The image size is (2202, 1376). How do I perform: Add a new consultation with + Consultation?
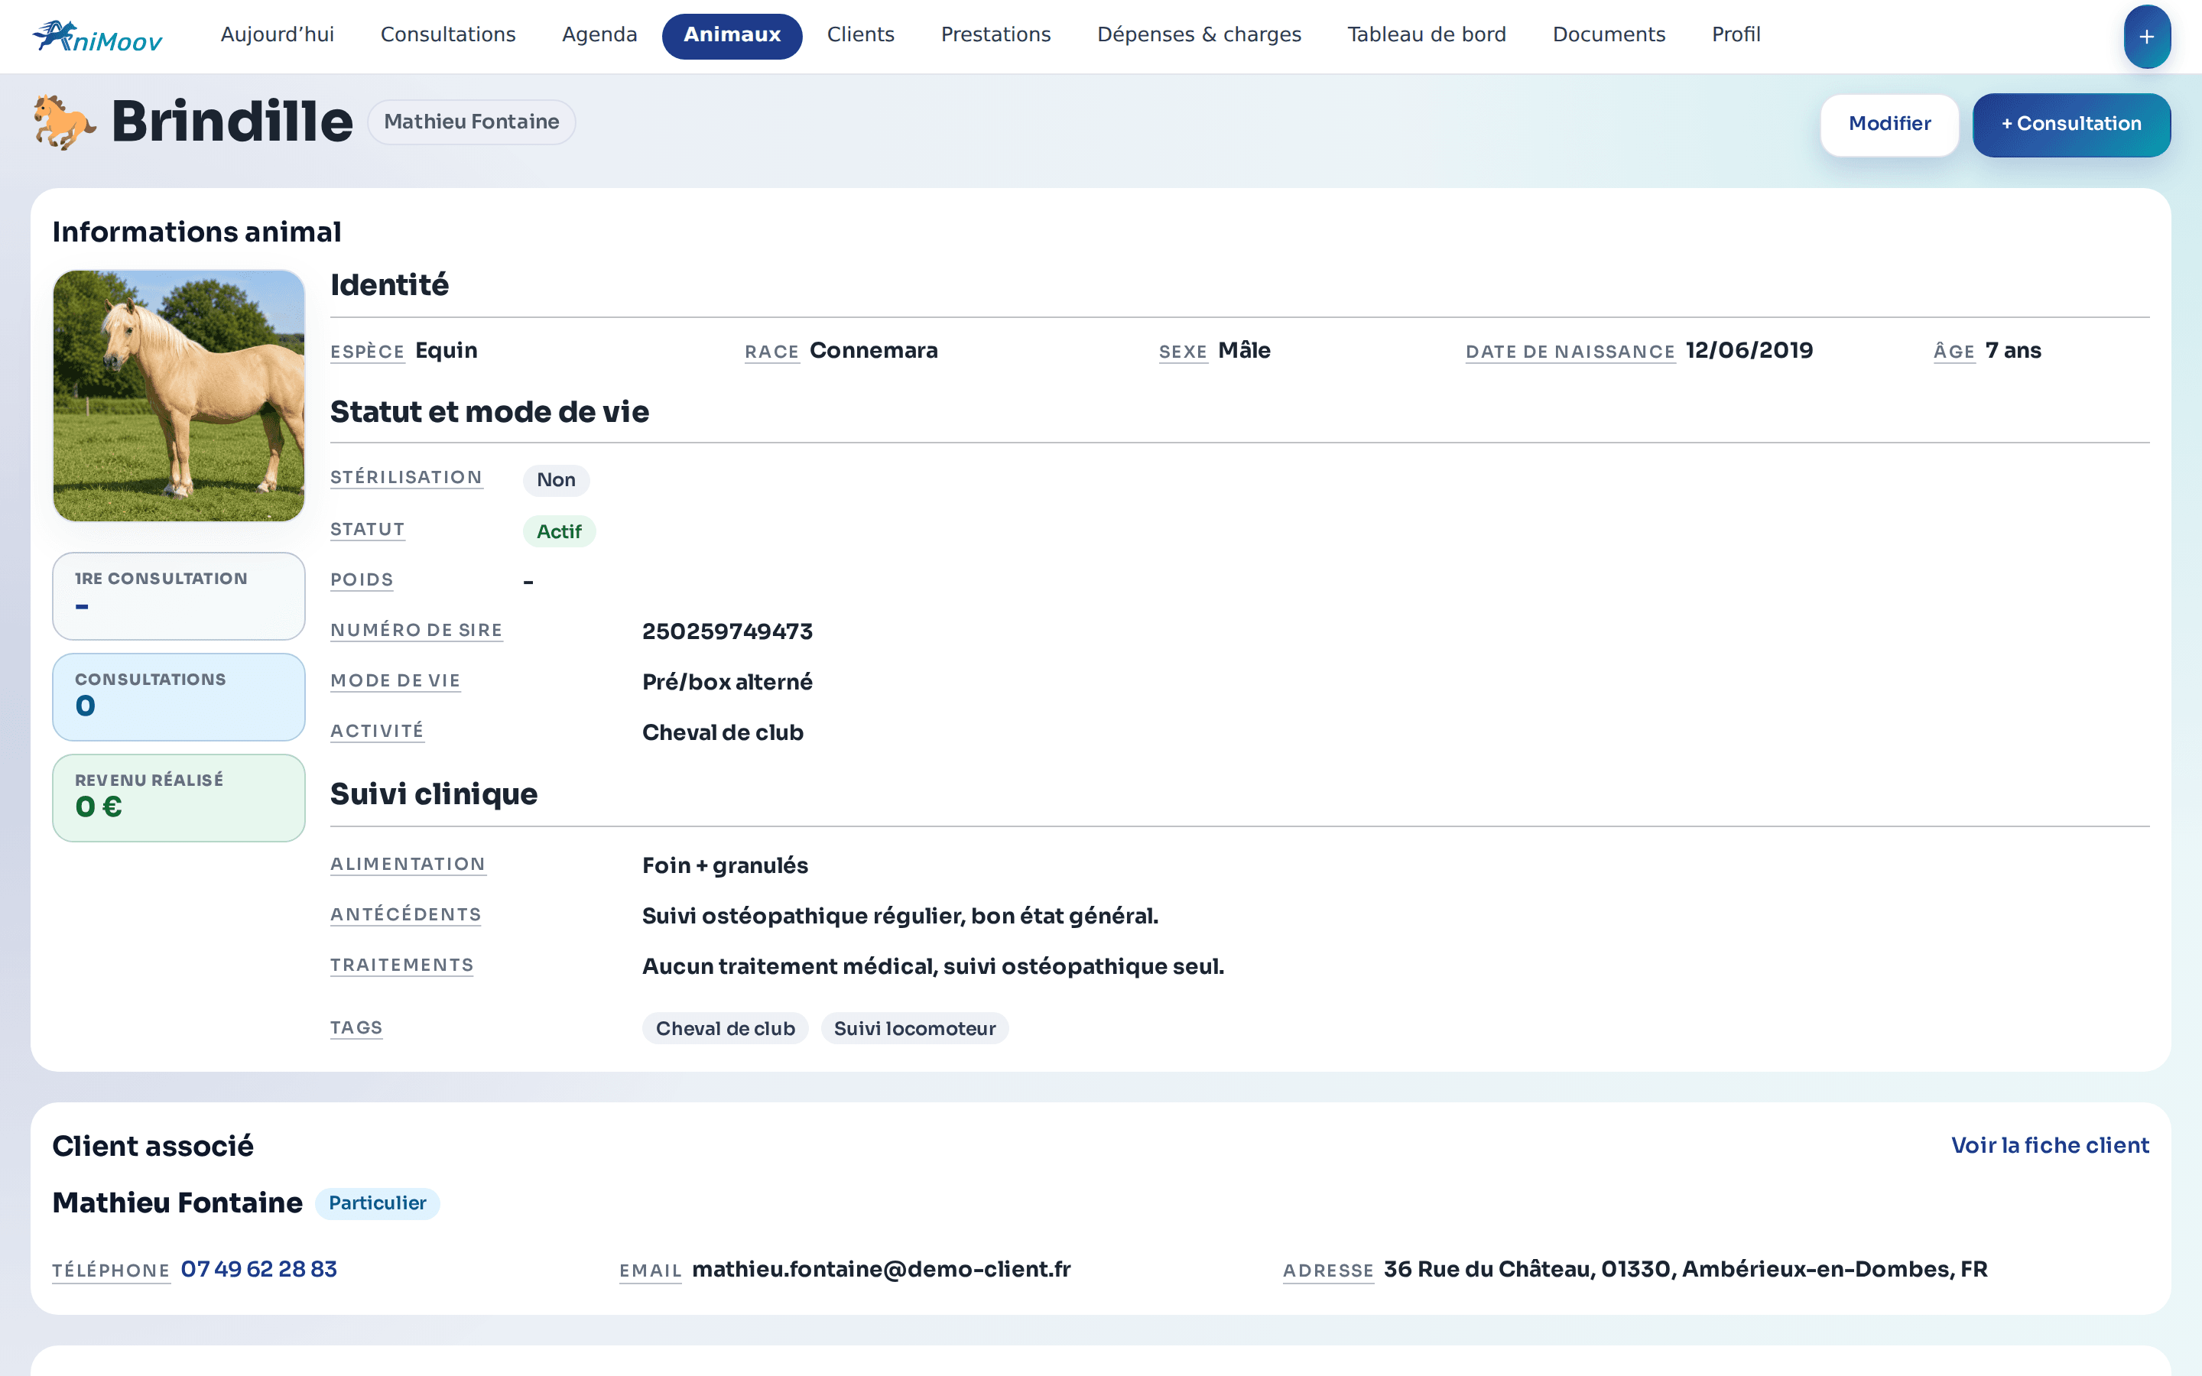point(2071,124)
